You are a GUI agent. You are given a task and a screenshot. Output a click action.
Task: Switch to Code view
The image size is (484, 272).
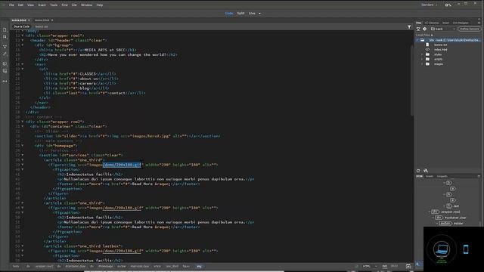tap(229, 14)
